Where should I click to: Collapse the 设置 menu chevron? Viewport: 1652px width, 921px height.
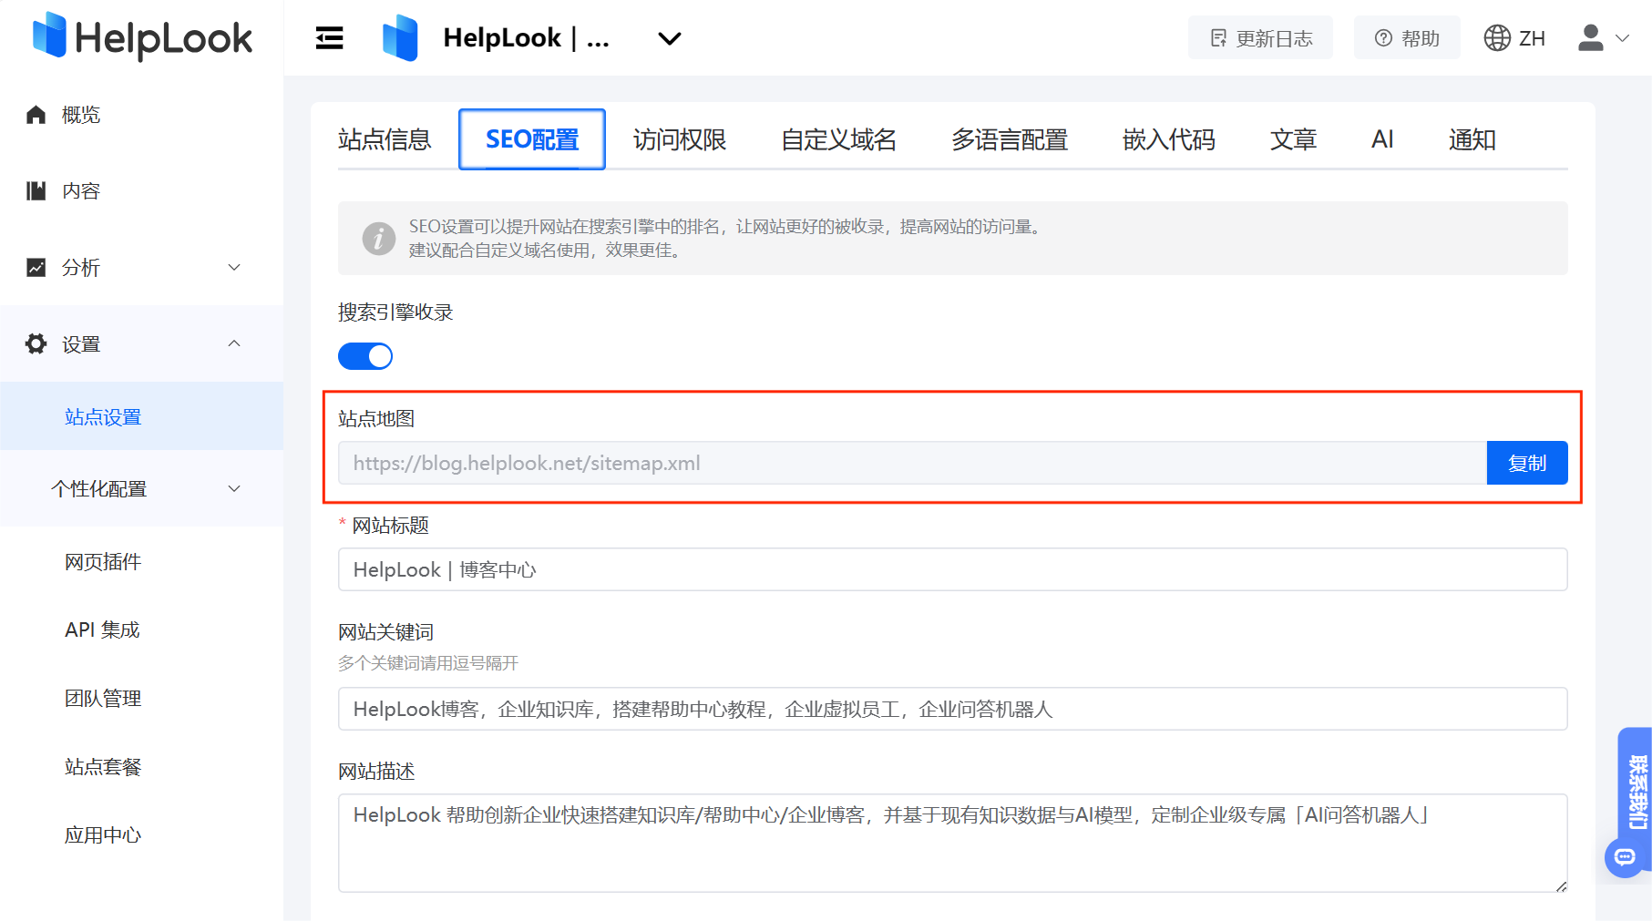234,343
